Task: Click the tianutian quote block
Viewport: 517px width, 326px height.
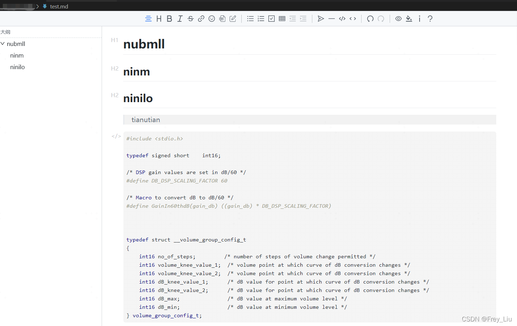Action: click(146, 120)
